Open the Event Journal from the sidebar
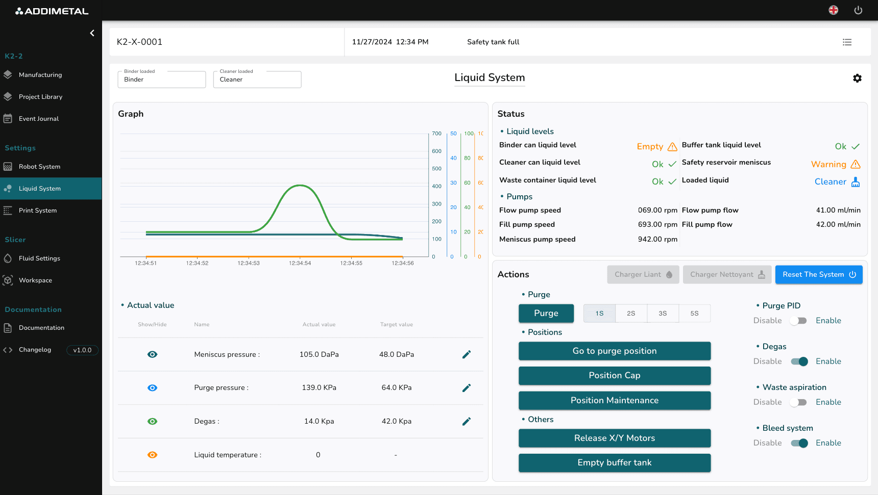Screen dimensions: 878x495 coord(38,118)
